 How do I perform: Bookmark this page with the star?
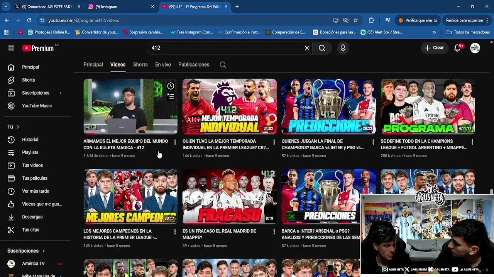point(355,20)
